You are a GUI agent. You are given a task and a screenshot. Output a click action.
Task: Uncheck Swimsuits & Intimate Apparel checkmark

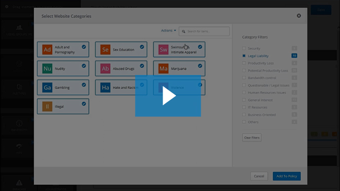[200, 47]
